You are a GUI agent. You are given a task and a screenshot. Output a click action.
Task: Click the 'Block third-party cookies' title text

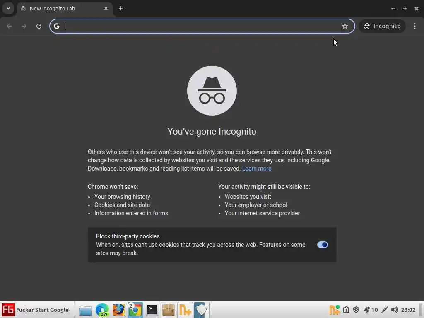click(x=128, y=236)
